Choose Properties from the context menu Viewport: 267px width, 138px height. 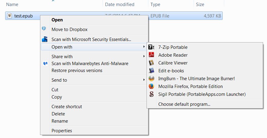tap(62, 131)
